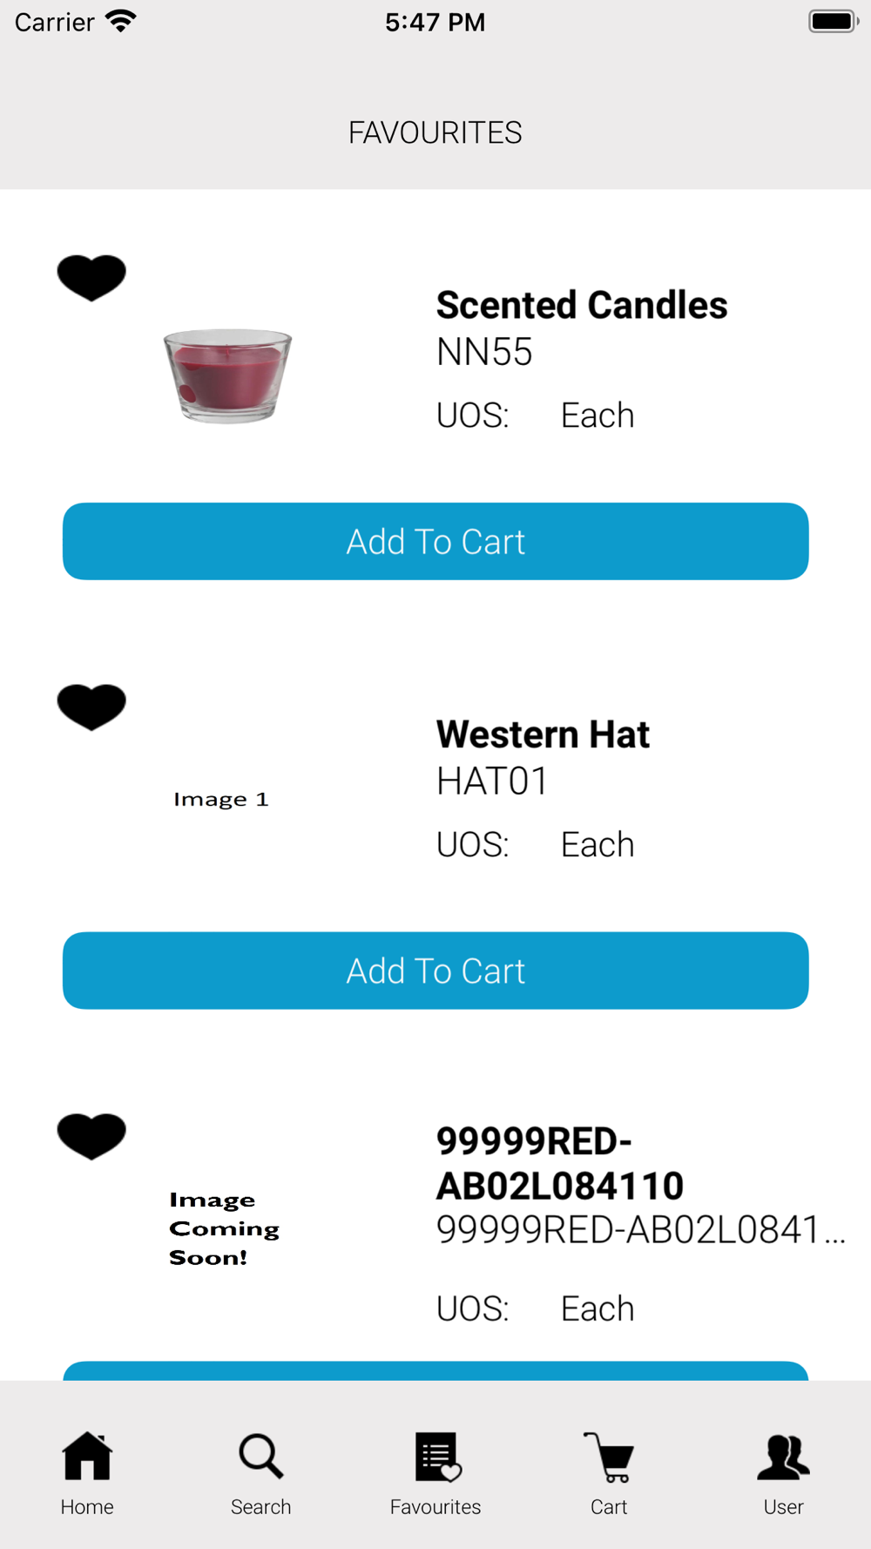Toggle the heart icon for Western Hat
The height and width of the screenshot is (1549, 871).
pos(91,707)
